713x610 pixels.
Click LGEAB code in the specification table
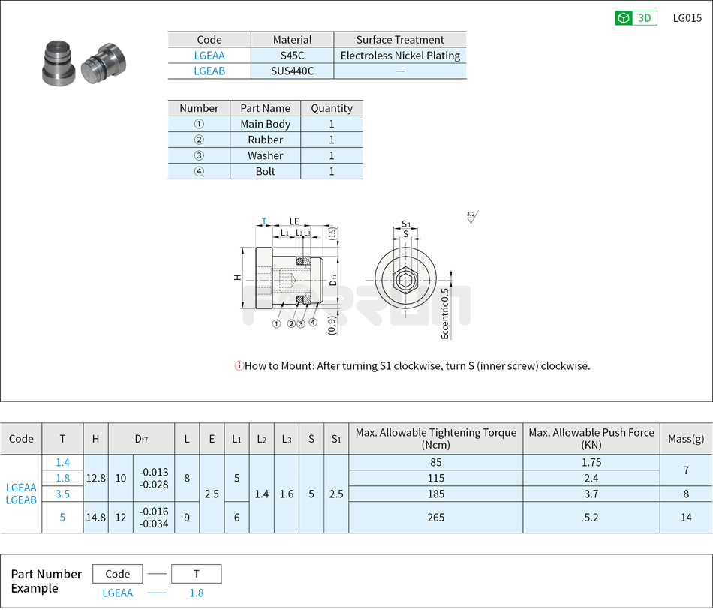(21, 500)
